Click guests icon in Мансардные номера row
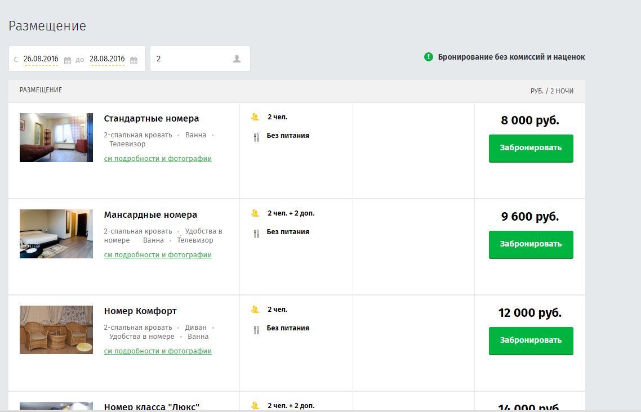Image resolution: width=641 pixels, height=412 pixels. click(255, 213)
